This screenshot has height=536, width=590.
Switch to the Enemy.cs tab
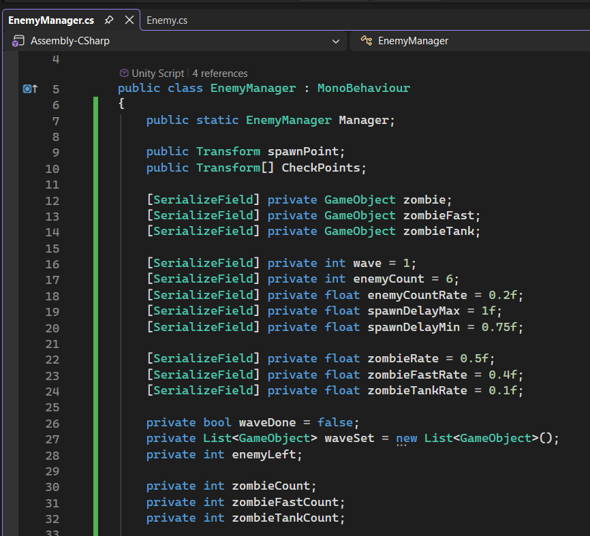click(x=167, y=20)
